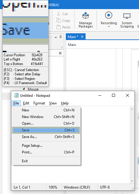Click the Notepad scrollbar down arrow
The width and height of the screenshot is (139, 194).
(132, 181)
